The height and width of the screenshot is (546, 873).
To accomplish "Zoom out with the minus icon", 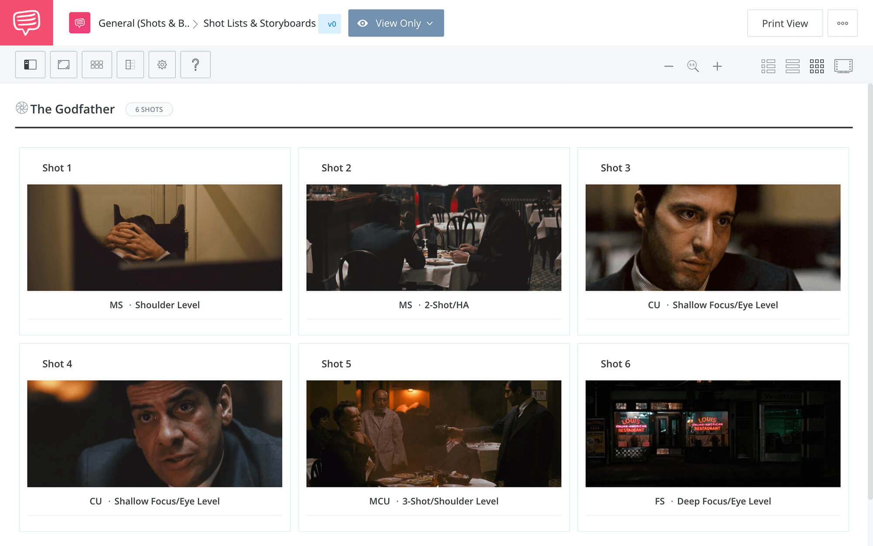I will coord(669,66).
